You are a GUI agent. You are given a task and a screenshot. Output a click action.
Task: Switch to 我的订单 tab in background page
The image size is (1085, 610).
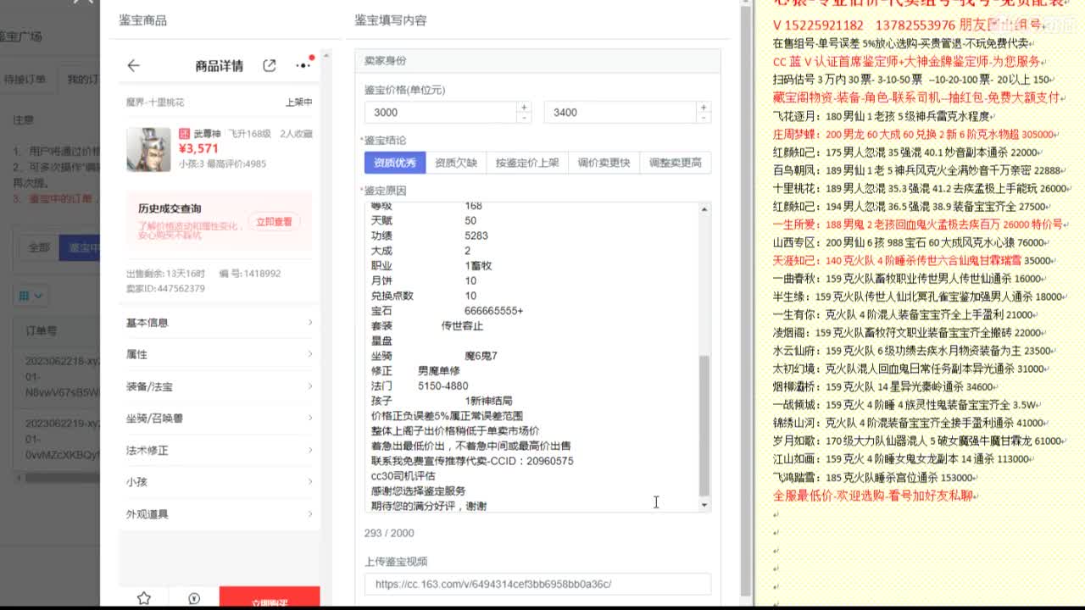tap(83, 79)
